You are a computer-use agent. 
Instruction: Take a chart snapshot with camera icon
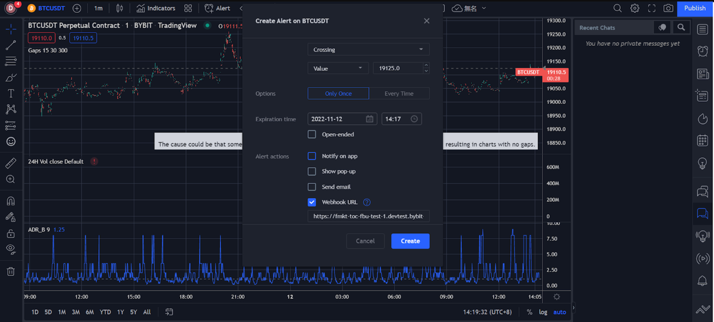[668, 8]
